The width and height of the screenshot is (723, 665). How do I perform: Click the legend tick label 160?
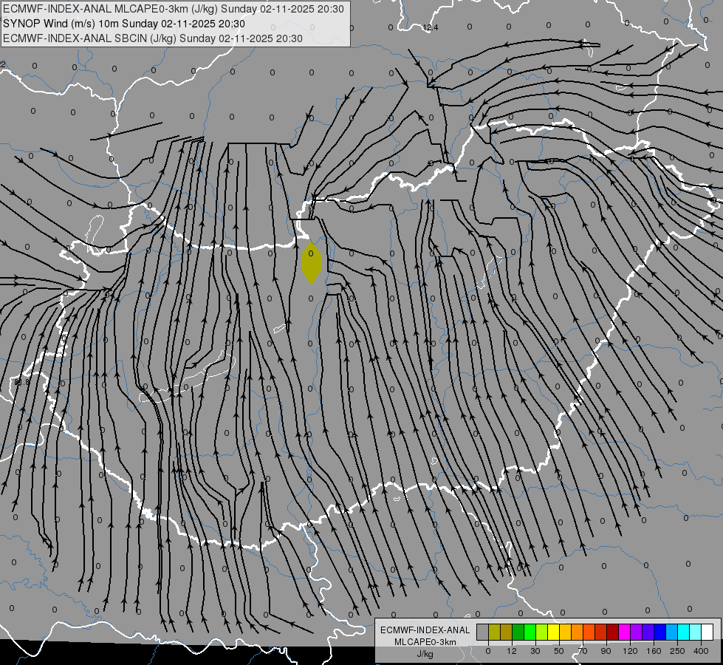(654, 651)
